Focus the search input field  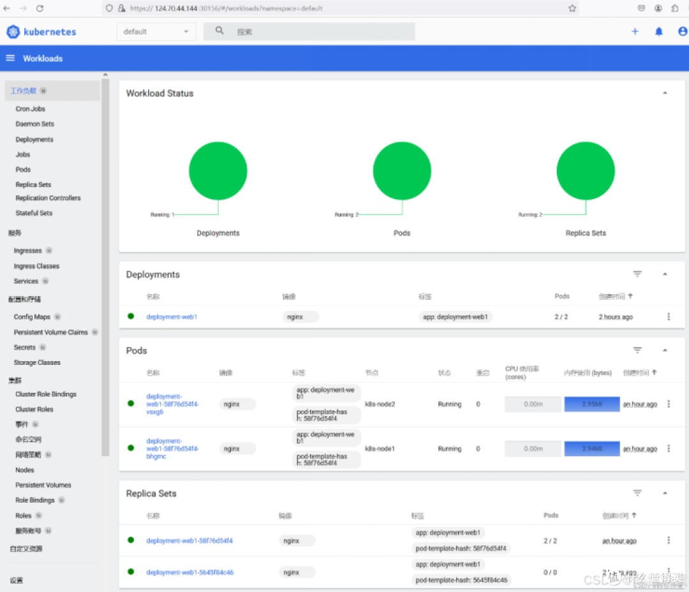tap(309, 32)
